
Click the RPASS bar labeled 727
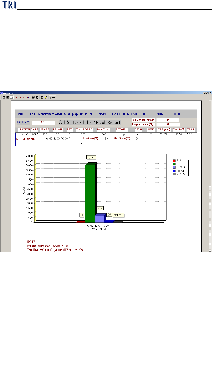(100, 219)
